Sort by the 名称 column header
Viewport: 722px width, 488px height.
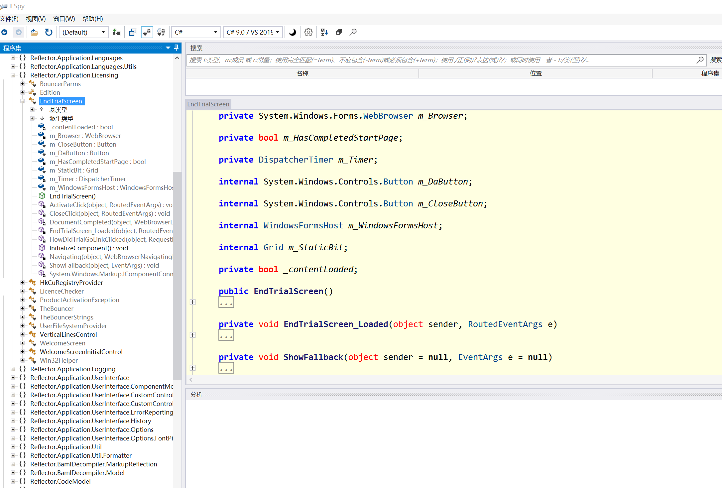pos(302,73)
